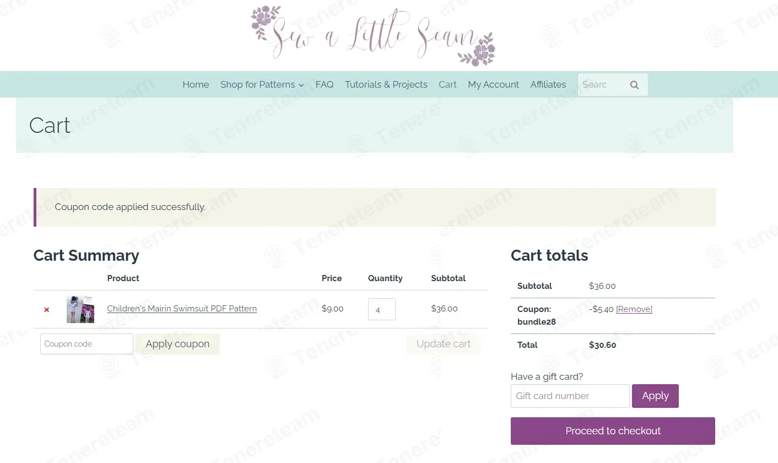Viewport: 778px width, 463px height.
Task: Remove the bundle28 coupon
Action: pyautogui.click(x=634, y=309)
